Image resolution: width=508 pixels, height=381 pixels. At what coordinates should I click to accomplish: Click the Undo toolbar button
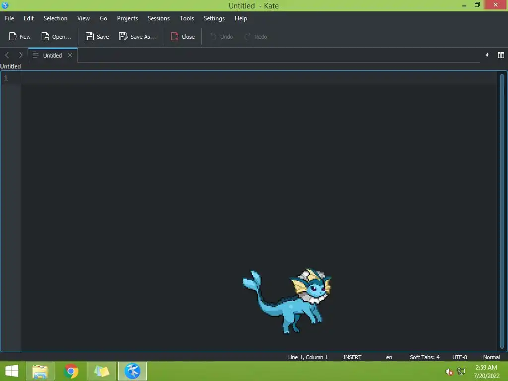[x=221, y=37]
